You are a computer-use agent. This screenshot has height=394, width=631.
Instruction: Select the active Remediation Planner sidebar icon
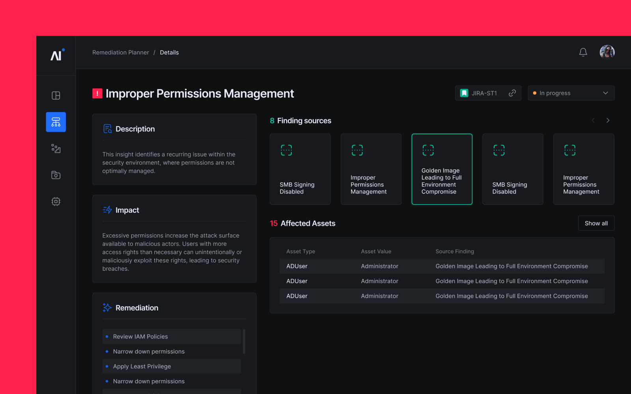[x=56, y=122]
